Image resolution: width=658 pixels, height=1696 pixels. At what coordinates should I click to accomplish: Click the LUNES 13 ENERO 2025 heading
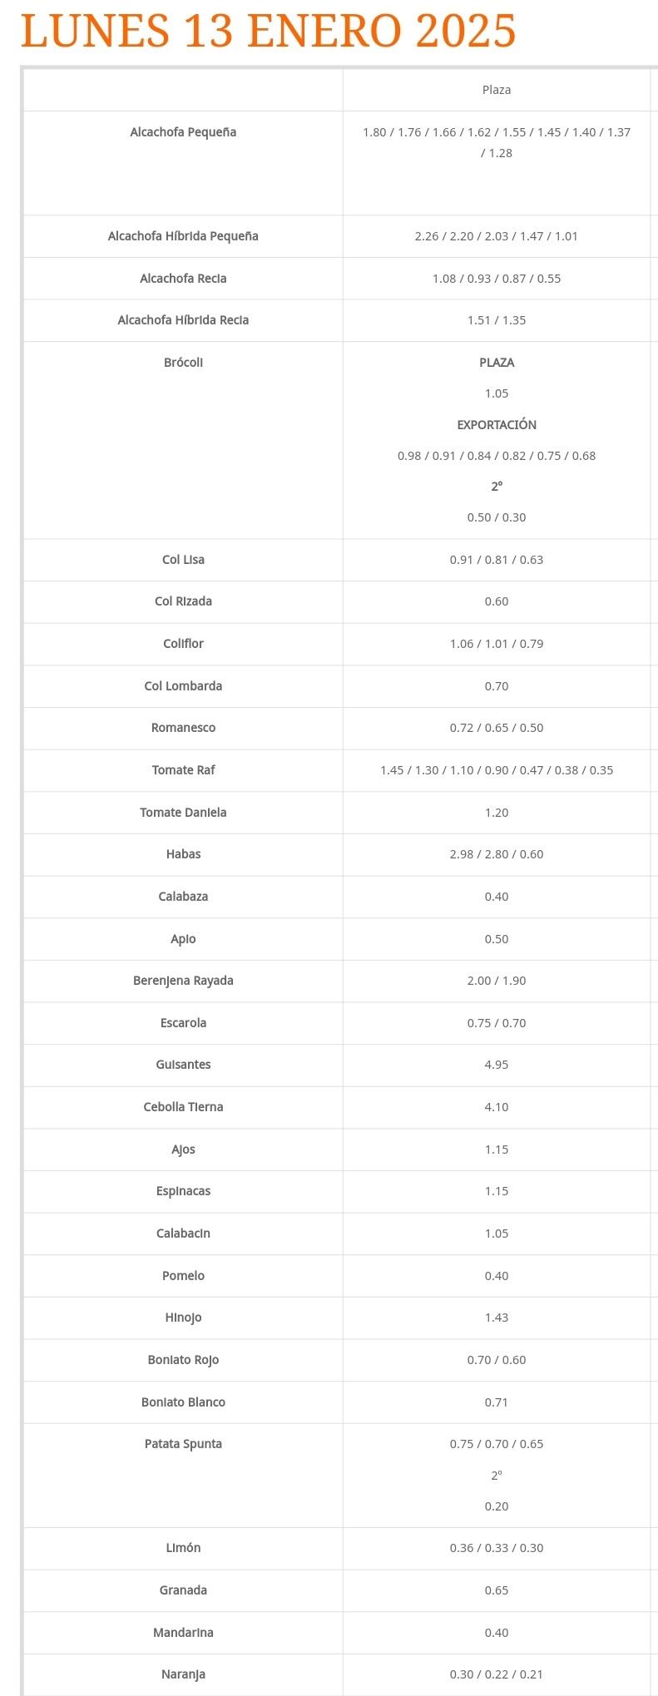tap(268, 31)
